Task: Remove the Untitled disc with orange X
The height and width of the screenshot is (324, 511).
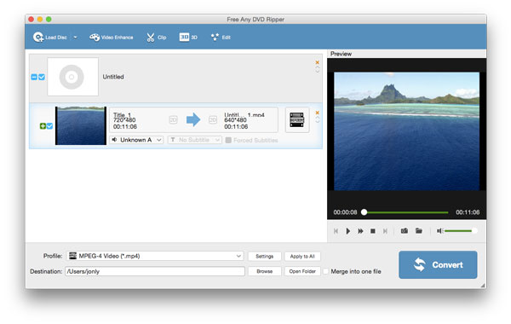Action: pyautogui.click(x=317, y=62)
